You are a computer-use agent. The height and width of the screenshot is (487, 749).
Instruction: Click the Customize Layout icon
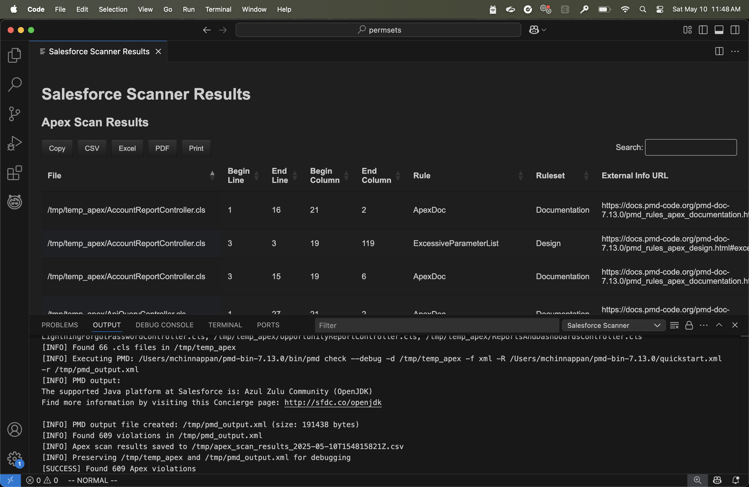coord(687,30)
